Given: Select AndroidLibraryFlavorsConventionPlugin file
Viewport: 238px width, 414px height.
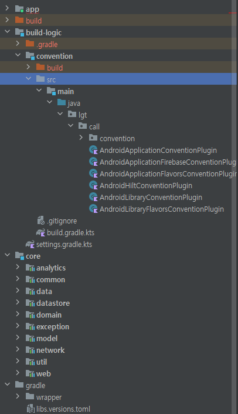Looking at the screenshot, I should tap(162, 209).
